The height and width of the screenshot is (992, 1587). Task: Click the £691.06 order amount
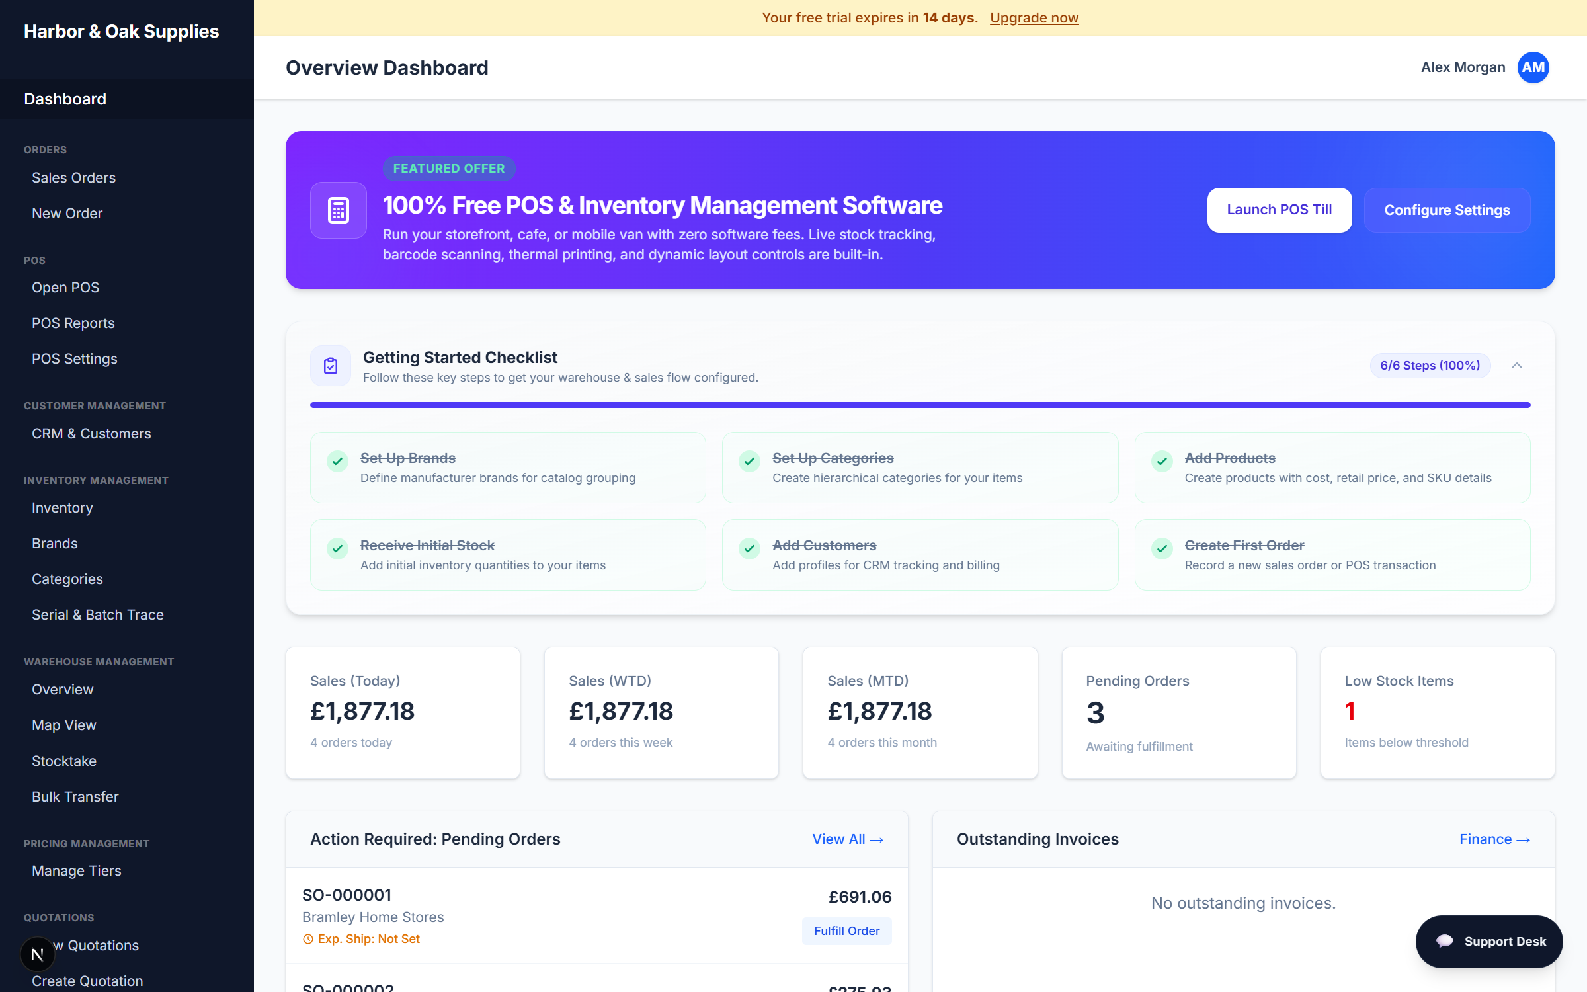pyautogui.click(x=860, y=897)
